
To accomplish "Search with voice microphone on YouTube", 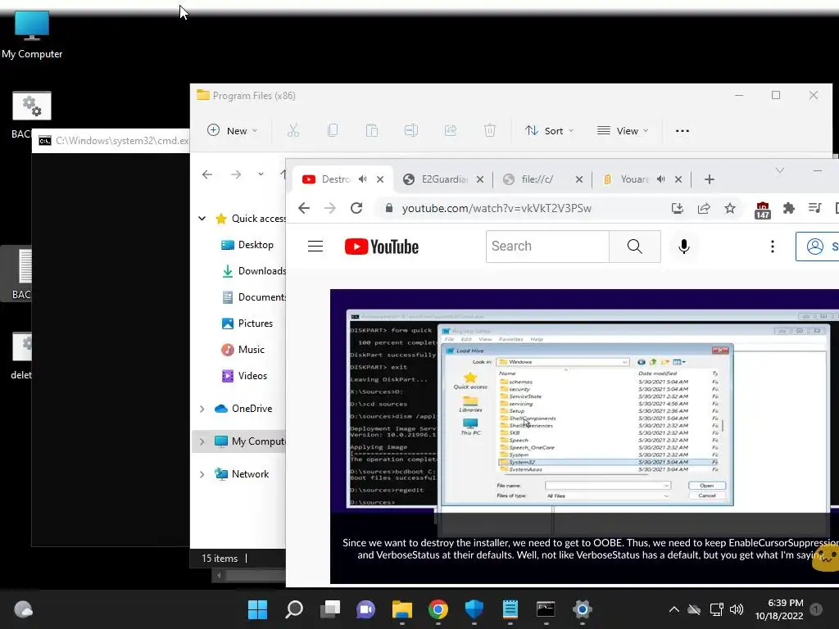I will pyautogui.click(x=684, y=246).
